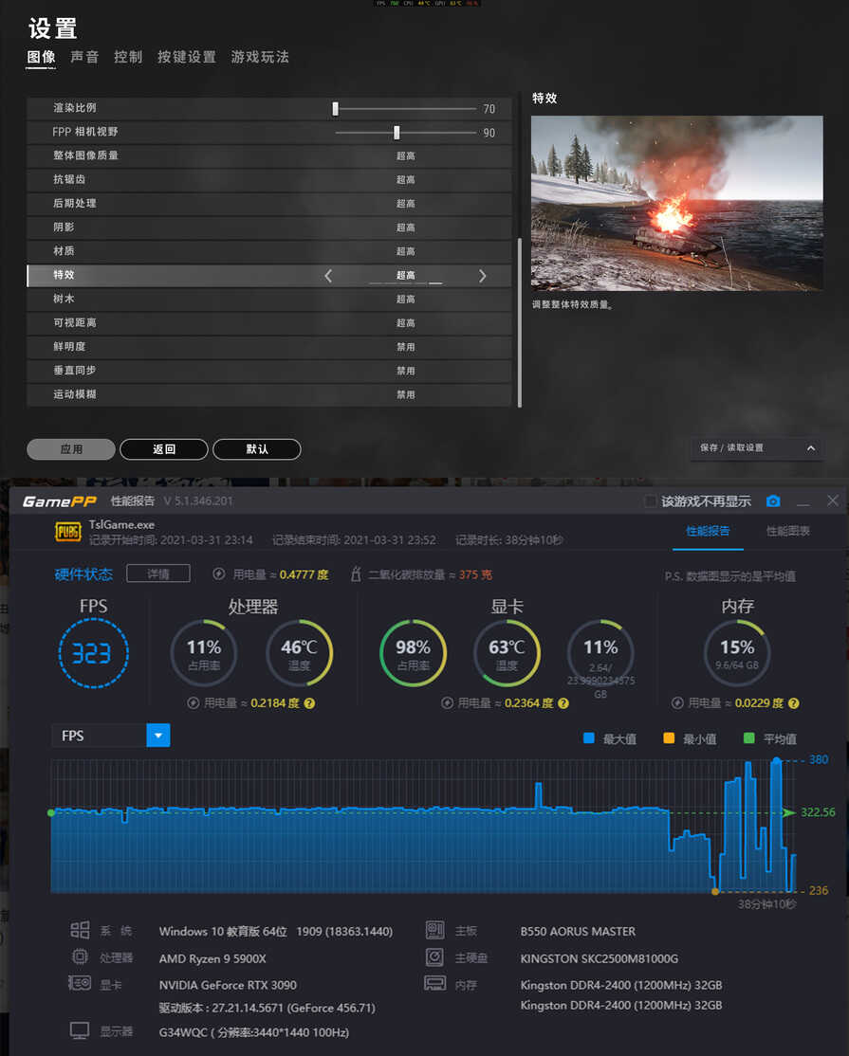
Task: Click the help icon beside processor power usage
Action: [x=309, y=703]
